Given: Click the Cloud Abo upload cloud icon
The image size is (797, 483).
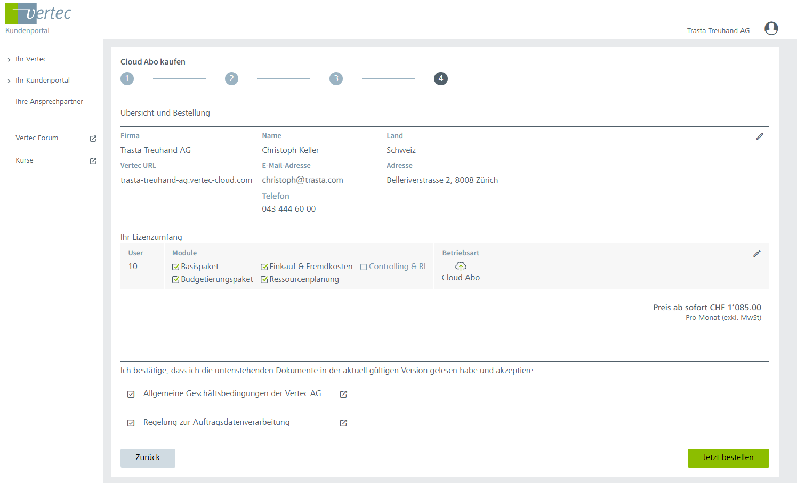Looking at the screenshot, I should tap(461, 266).
